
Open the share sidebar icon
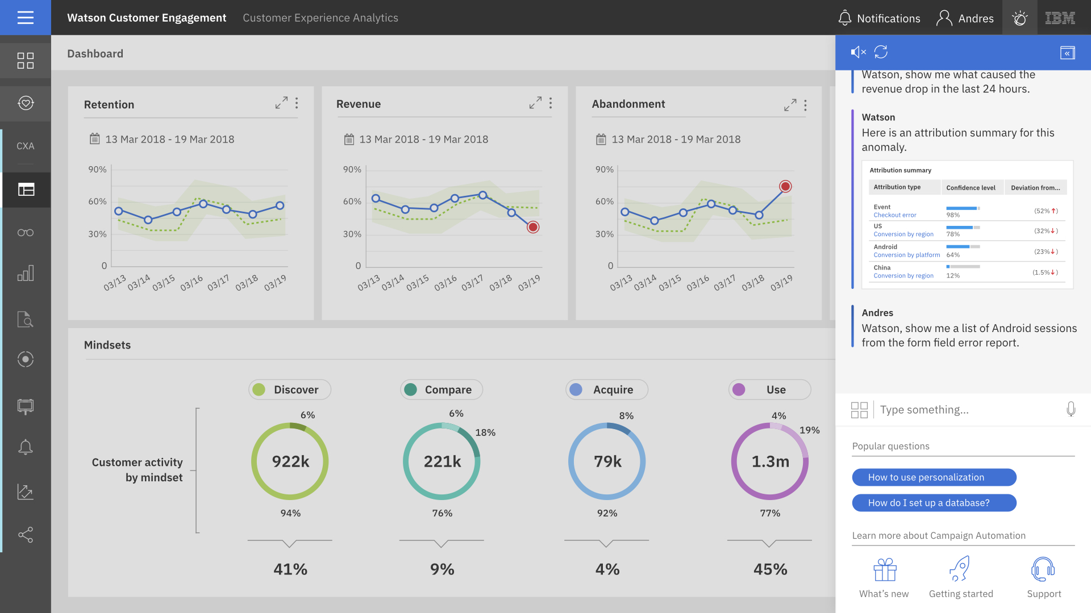click(26, 535)
